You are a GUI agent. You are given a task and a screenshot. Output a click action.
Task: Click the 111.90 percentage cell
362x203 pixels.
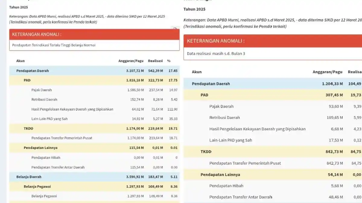click(x=172, y=109)
